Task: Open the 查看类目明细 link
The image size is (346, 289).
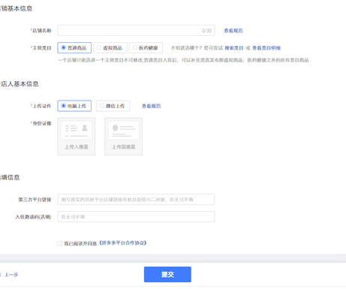Action: click(266, 48)
